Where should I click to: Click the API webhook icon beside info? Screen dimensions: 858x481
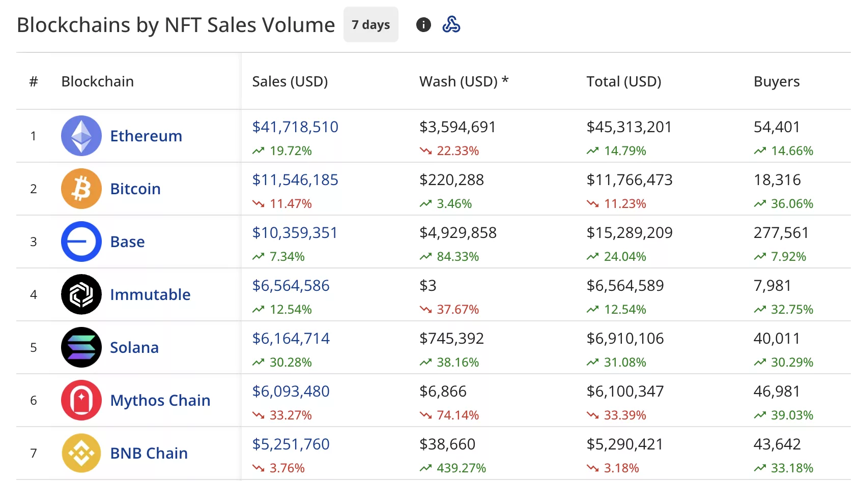coord(452,24)
